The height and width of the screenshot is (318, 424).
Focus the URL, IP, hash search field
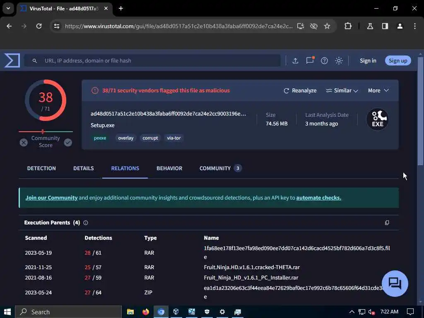(x=152, y=60)
